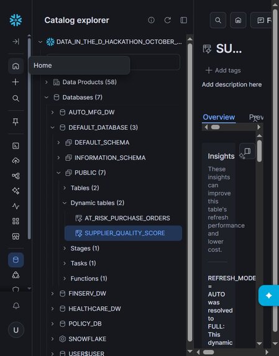This screenshot has width=279, height=356.
Task: Expand the collapsed navigation sidebar arrow
Action: click(x=16, y=42)
